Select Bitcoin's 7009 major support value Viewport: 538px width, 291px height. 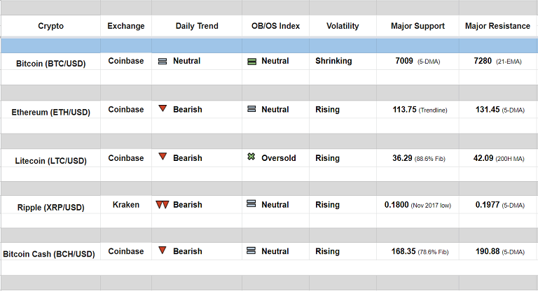click(404, 62)
